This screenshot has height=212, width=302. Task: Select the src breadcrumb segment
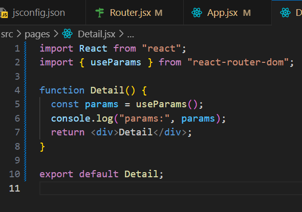pyautogui.click(x=7, y=34)
